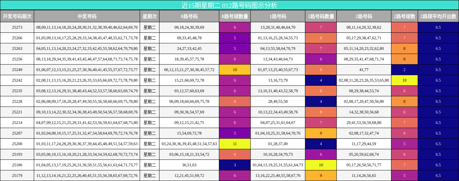Click 1路号码 cell showing 01,28,37,49
Image resolution: width=459 pixels, height=181 pixels.
[x=278, y=144]
